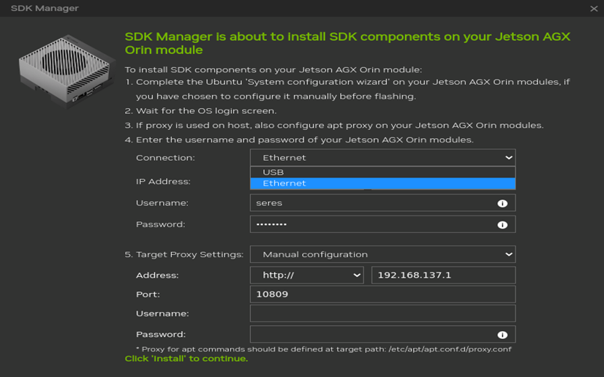This screenshot has width=604, height=377.
Task: Click the SDK Manager title bar text
Action: click(x=45, y=9)
